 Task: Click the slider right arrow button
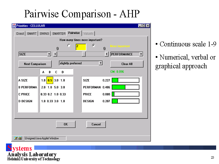(107, 54)
